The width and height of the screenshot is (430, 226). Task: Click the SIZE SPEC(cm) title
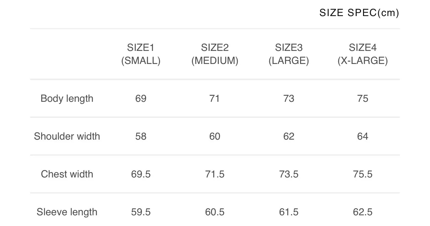coord(359,13)
